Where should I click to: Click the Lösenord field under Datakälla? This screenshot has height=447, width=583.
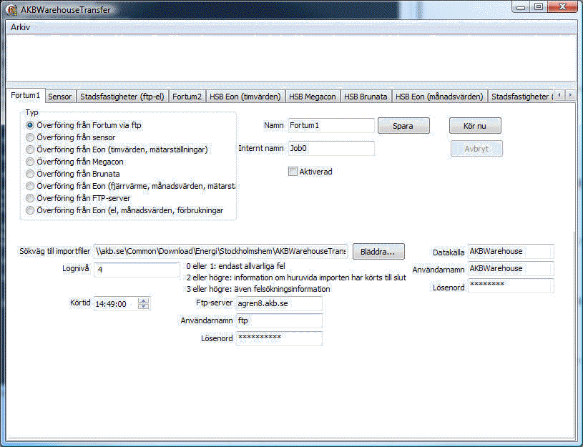coord(511,285)
